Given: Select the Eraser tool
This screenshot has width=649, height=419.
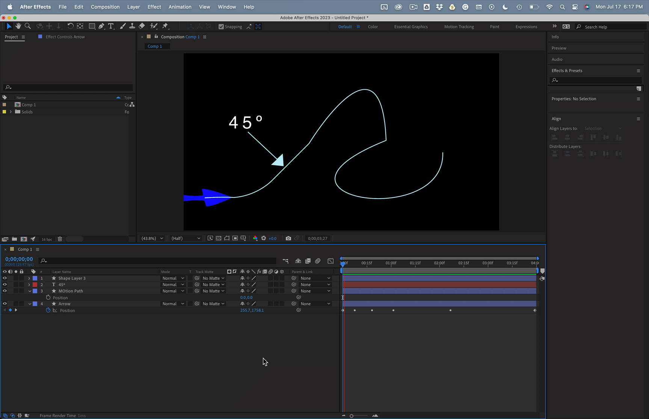Looking at the screenshot, I should [x=142, y=26].
